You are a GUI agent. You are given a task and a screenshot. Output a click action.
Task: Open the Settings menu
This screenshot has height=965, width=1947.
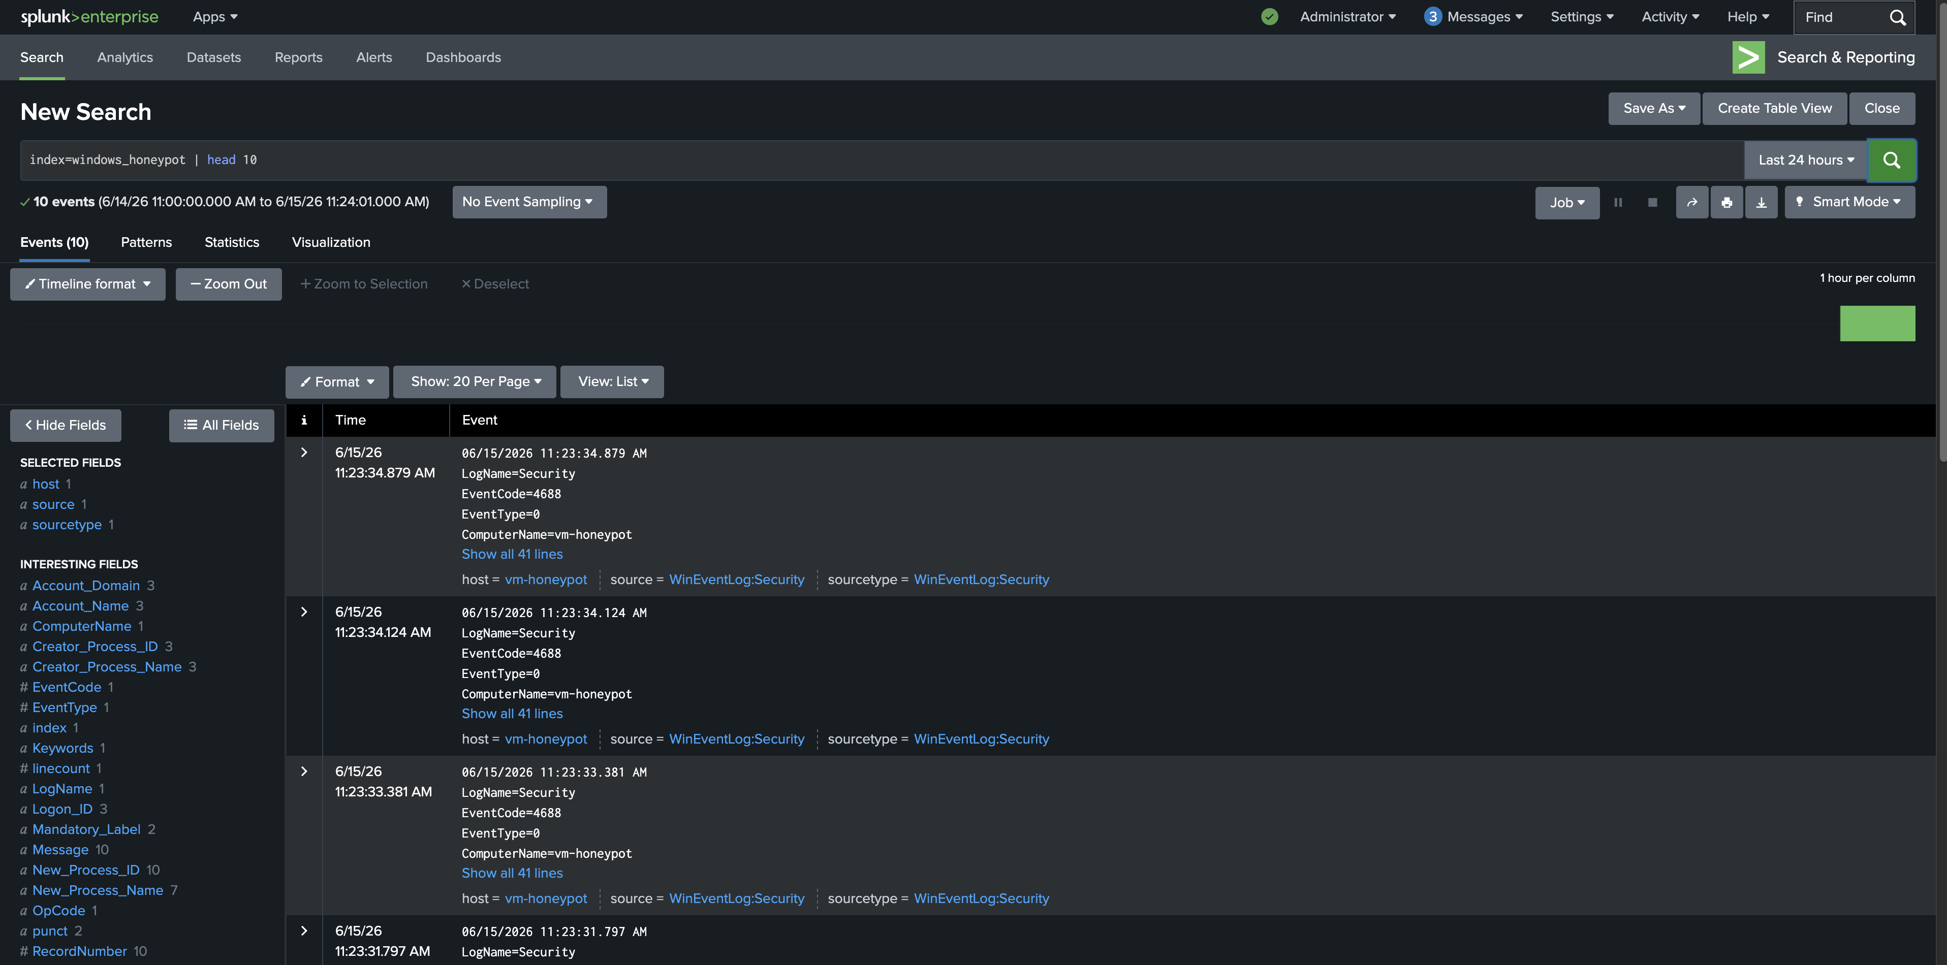pos(1582,17)
